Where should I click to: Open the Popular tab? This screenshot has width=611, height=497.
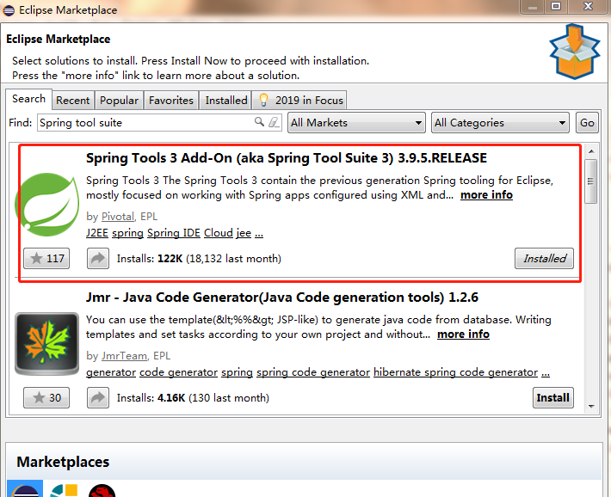[x=120, y=101]
